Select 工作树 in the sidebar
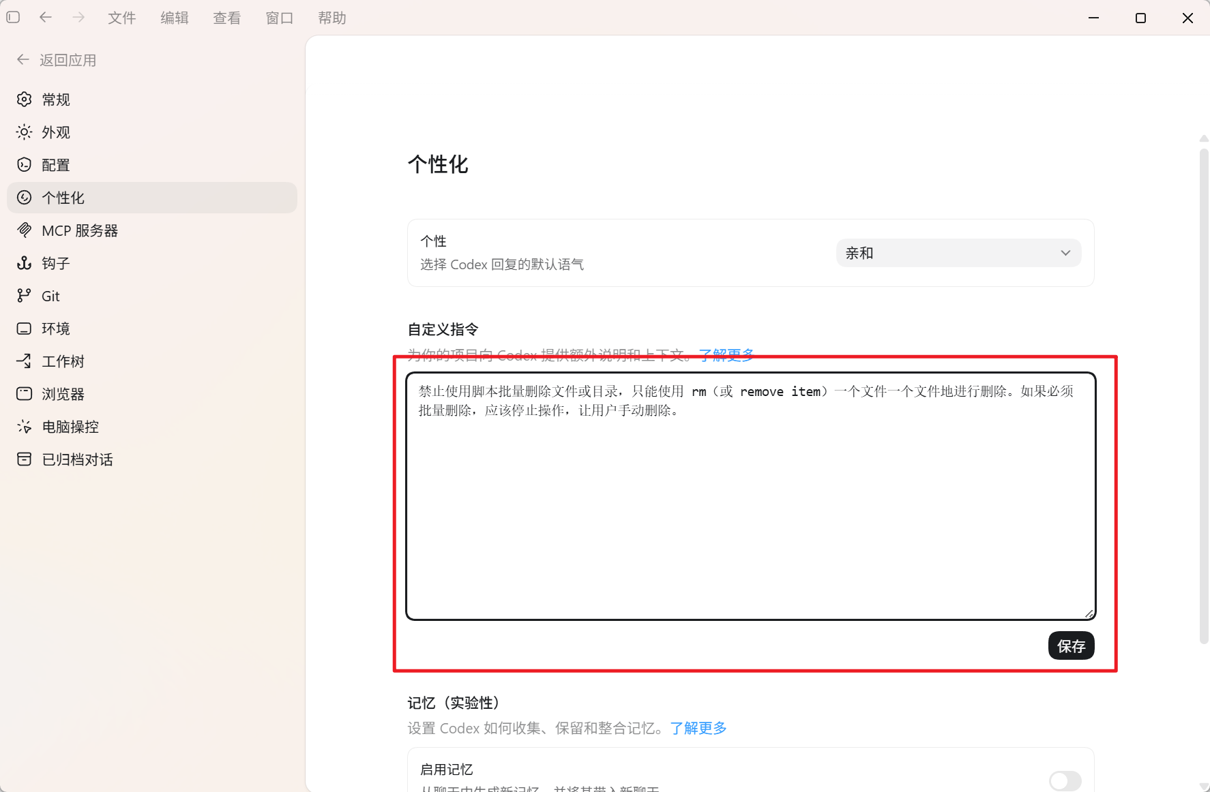This screenshot has width=1210, height=792. [x=152, y=361]
